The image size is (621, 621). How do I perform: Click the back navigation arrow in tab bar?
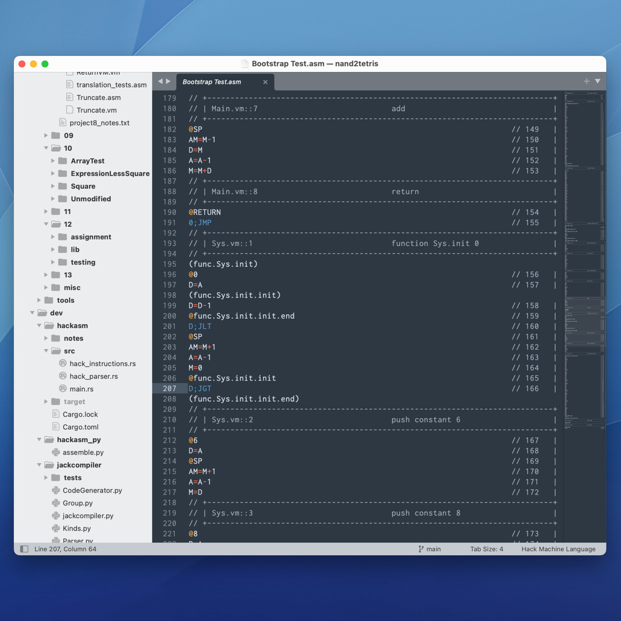[161, 82]
